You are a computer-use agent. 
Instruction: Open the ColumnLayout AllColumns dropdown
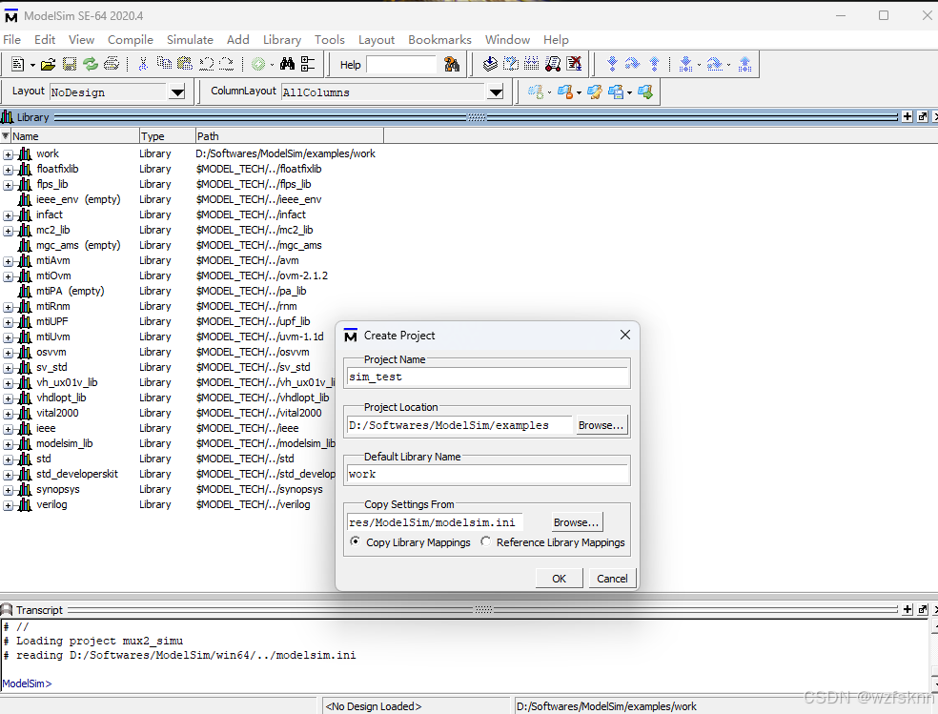pos(496,92)
